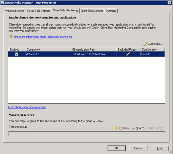Open More about client-side monitoring link
The image size is (173, 154).
27,107
